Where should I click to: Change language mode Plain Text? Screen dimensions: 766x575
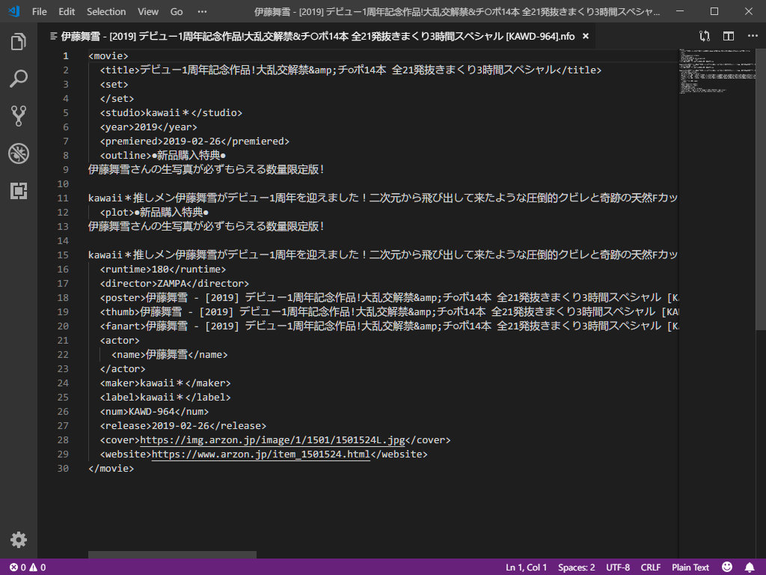(690, 568)
